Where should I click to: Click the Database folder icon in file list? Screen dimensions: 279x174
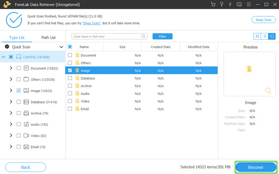[77, 78]
